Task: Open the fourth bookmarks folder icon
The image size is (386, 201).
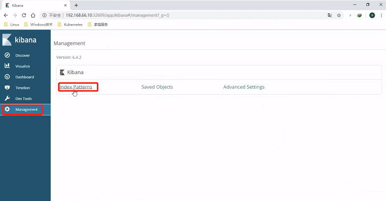Action: coord(89,25)
